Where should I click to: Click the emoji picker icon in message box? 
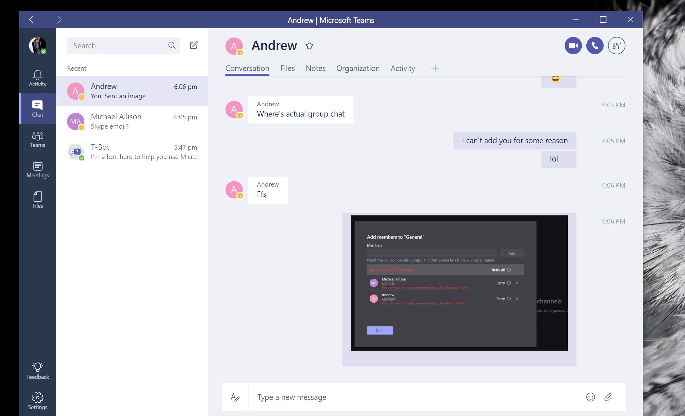coord(590,397)
